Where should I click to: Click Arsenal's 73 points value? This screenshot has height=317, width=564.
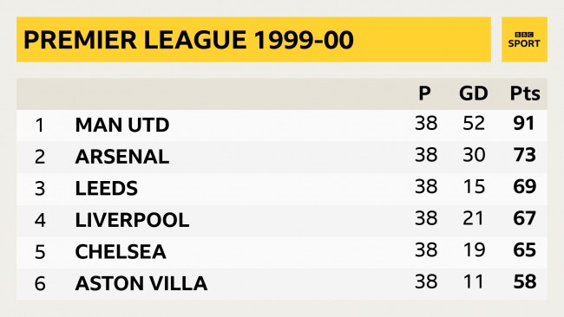click(x=524, y=155)
